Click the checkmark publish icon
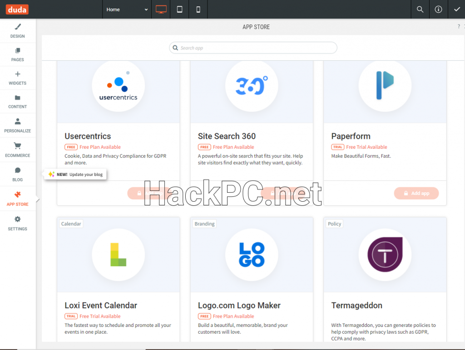 point(457,10)
